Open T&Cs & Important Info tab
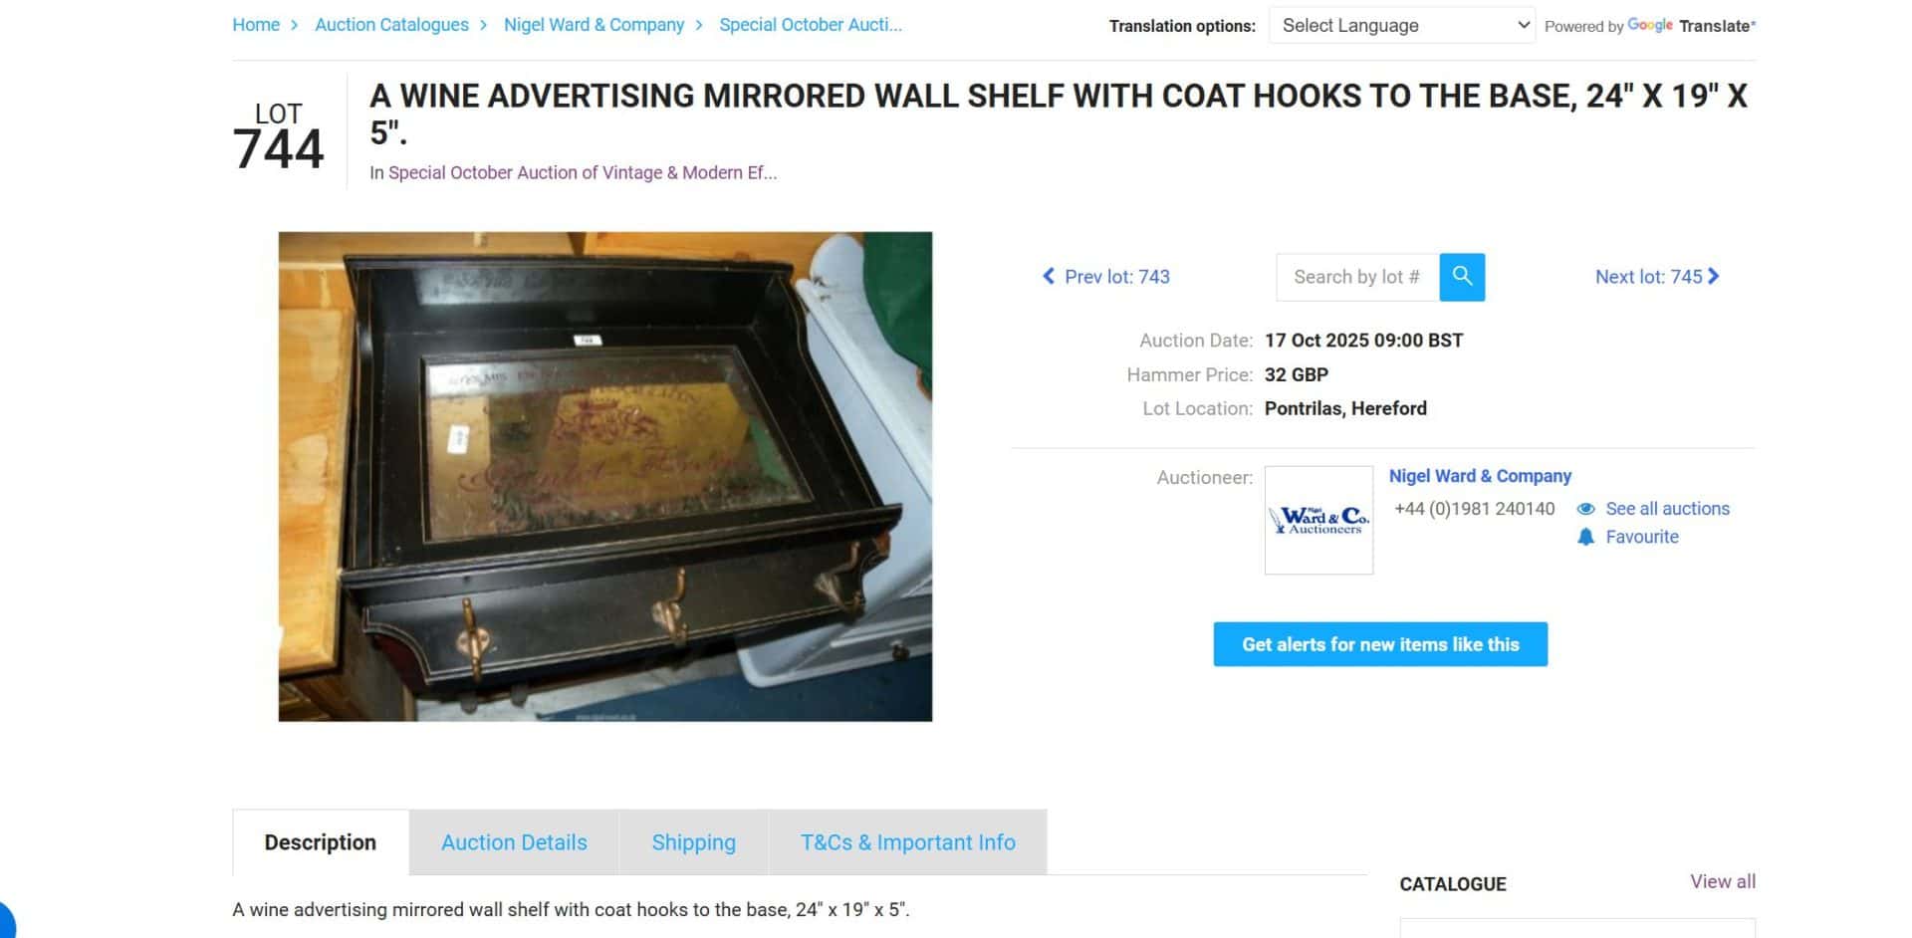The image size is (1912, 938). 908,842
